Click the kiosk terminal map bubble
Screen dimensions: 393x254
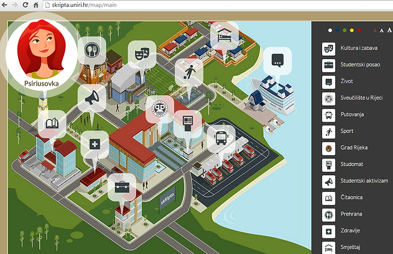coord(188,124)
